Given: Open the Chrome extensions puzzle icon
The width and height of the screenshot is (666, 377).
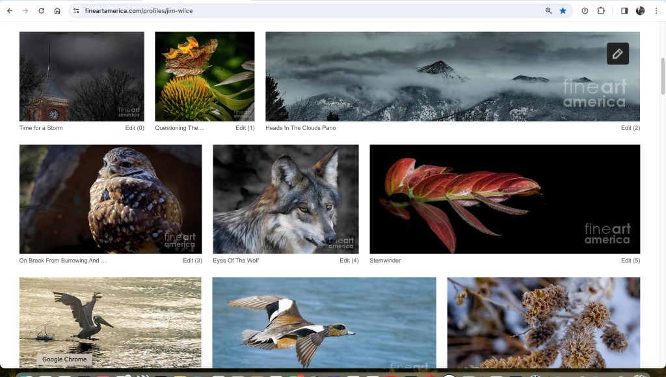Looking at the screenshot, I should 601,11.
